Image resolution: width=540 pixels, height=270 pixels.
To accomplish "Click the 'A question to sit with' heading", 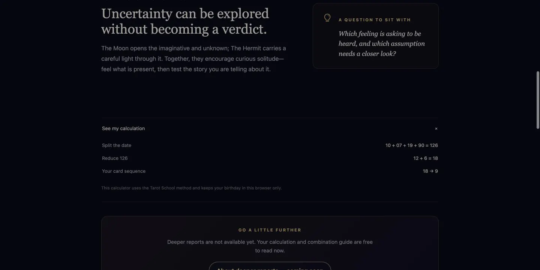I will [x=375, y=20].
